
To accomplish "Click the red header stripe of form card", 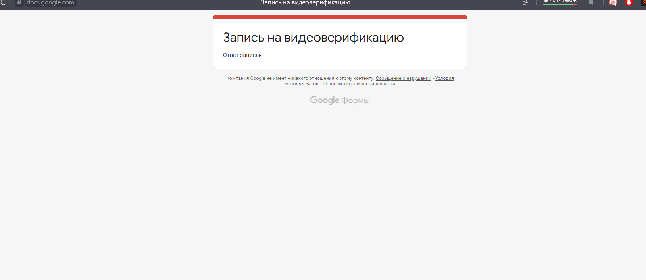I will tap(340, 17).
